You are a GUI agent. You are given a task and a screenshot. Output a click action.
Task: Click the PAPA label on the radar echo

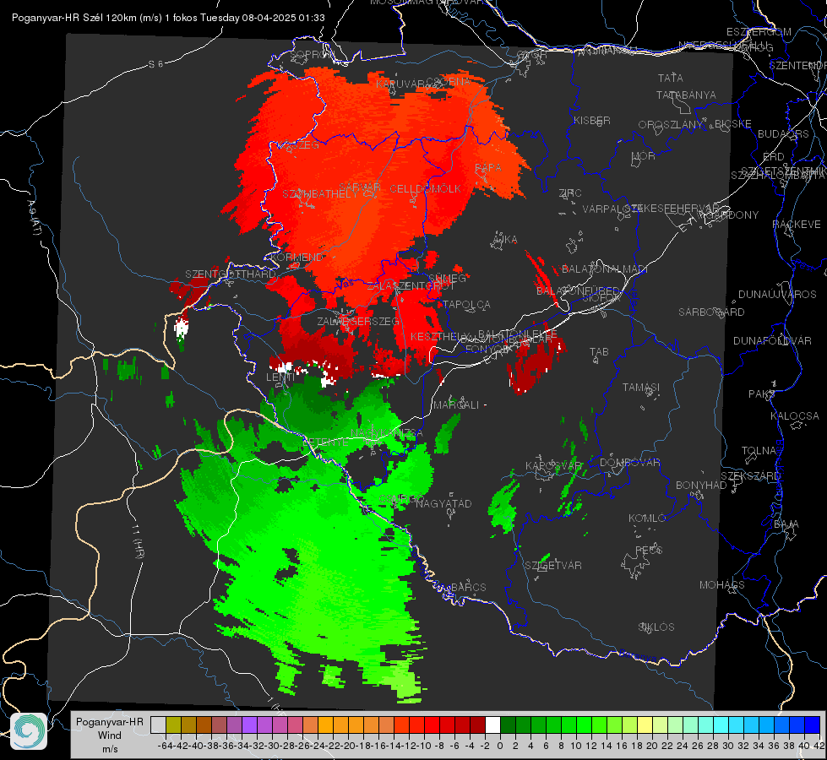[x=488, y=167]
